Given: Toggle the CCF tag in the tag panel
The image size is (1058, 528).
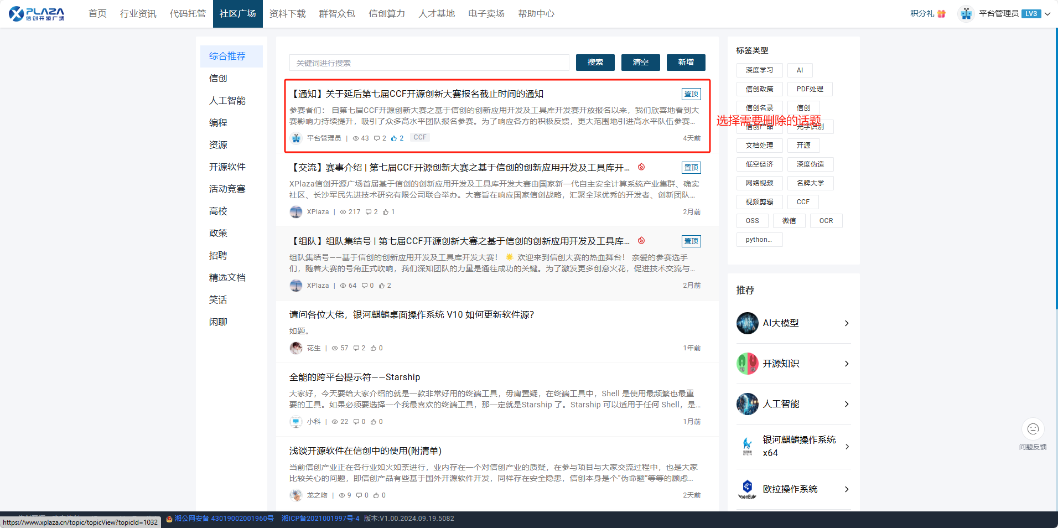Looking at the screenshot, I should click(802, 202).
